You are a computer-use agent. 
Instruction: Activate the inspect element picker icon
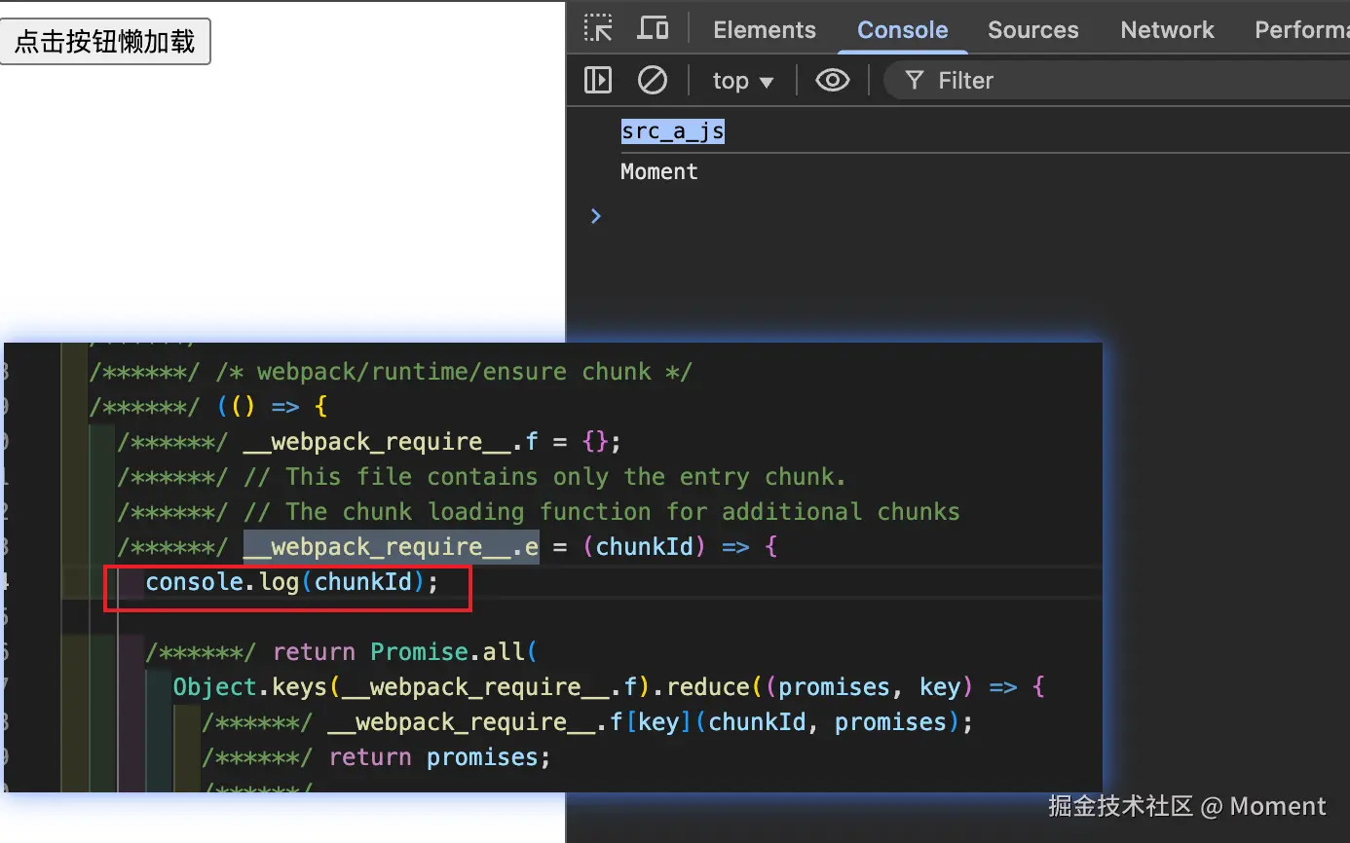tap(598, 28)
